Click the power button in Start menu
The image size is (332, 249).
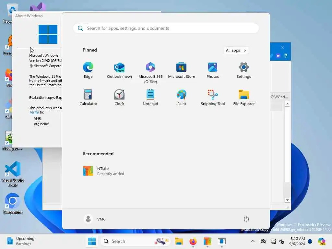click(x=246, y=219)
